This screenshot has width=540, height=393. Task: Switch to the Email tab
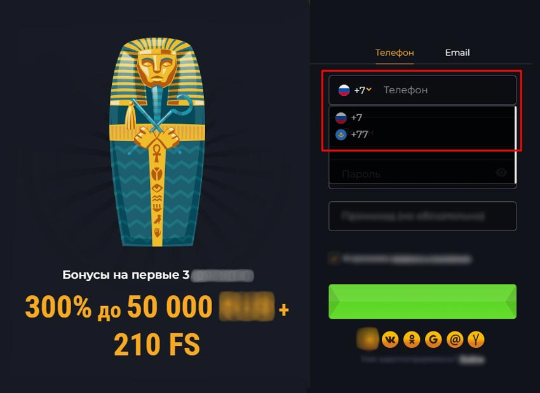(x=457, y=53)
